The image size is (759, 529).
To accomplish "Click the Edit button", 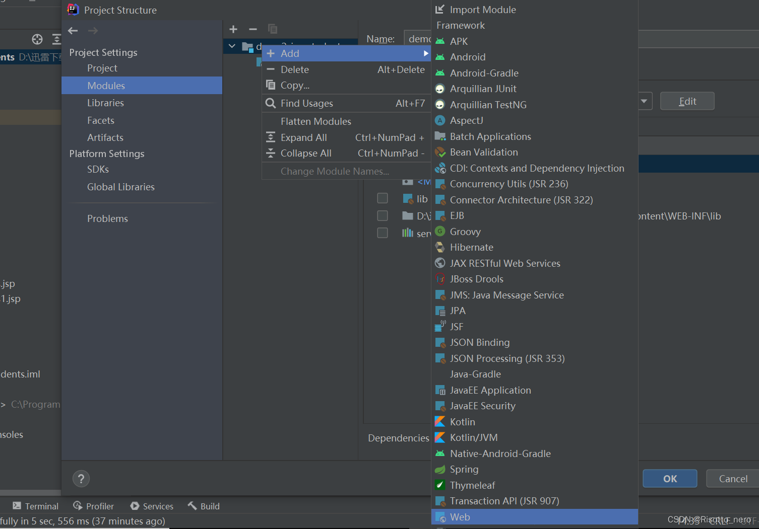I will point(687,101).
